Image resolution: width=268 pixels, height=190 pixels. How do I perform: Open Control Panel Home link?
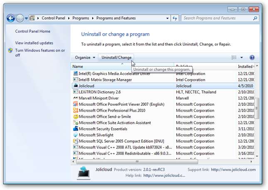click(x=33, y=32)
